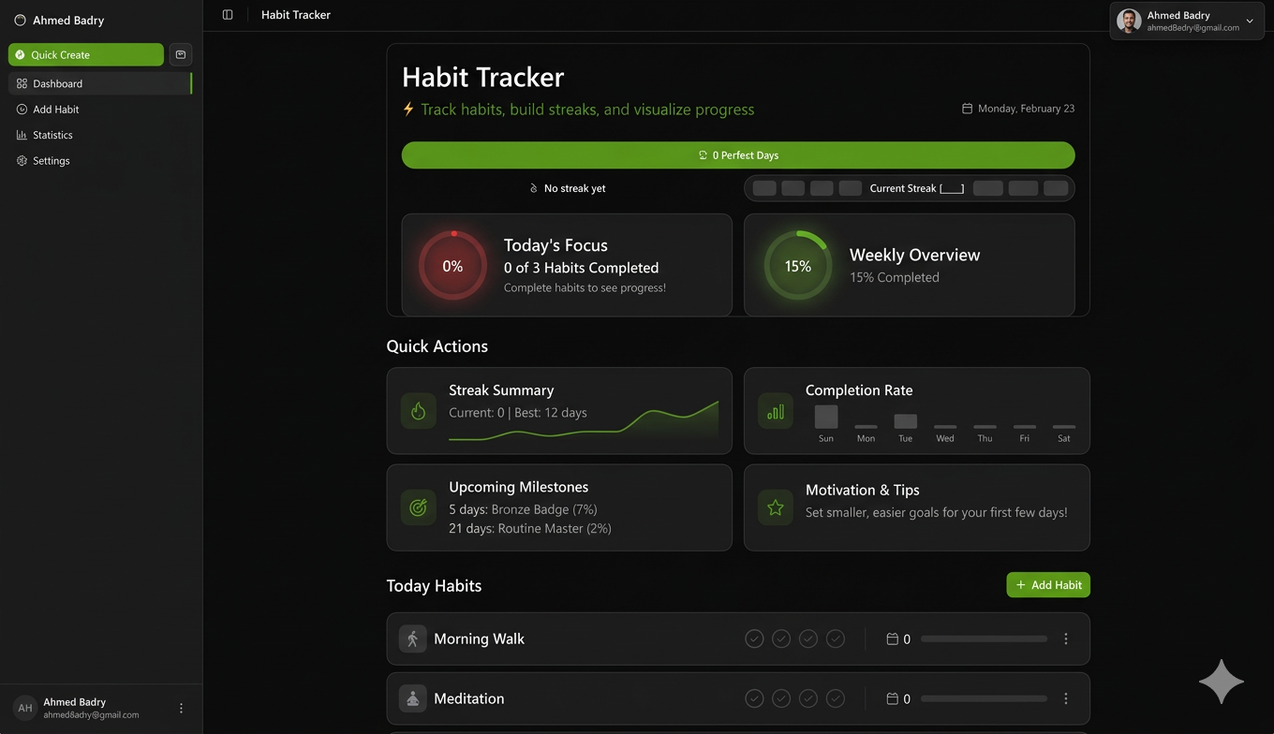Expand the account dropdown chevron at top right
Viewport: 1274px width, 734px height.
(x=1250, y=21)
